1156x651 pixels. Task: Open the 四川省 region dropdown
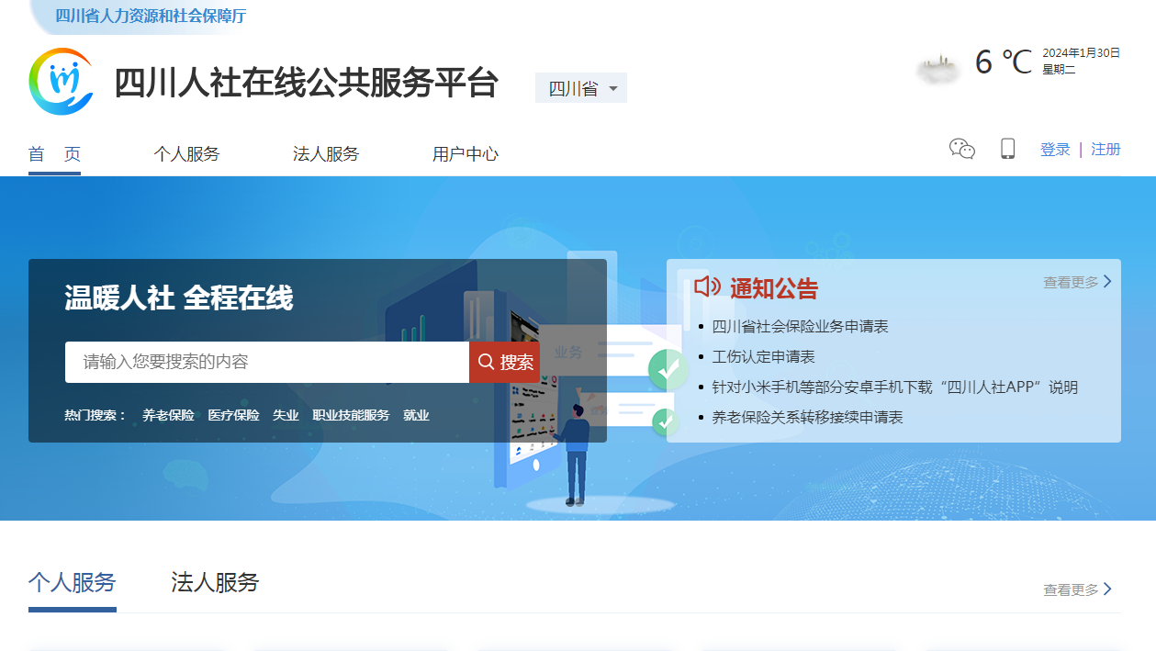point(581,88)
